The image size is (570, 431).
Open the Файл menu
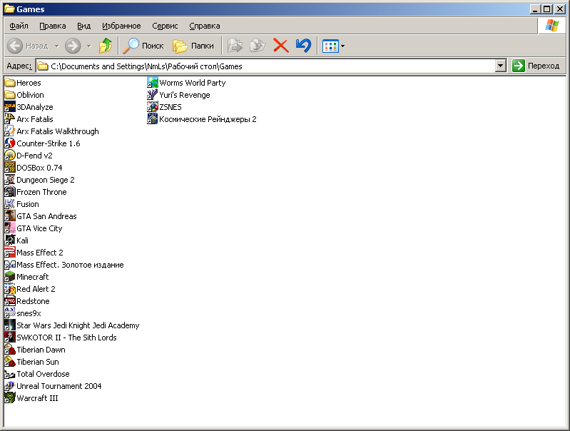pyautogui.click(x=19, y=26)
